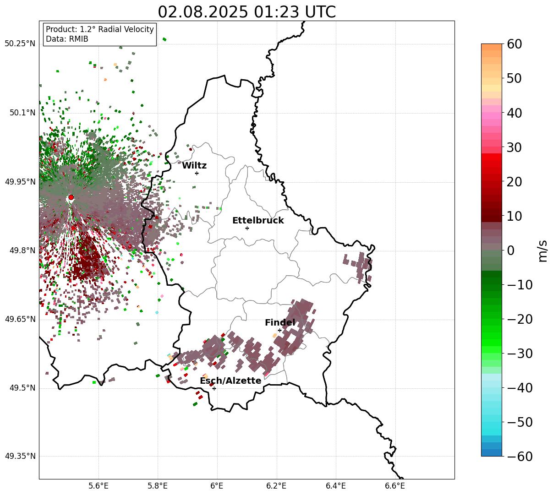
Task: Pick the bright red colorbar segment near 25
Action: click(492, 164)
